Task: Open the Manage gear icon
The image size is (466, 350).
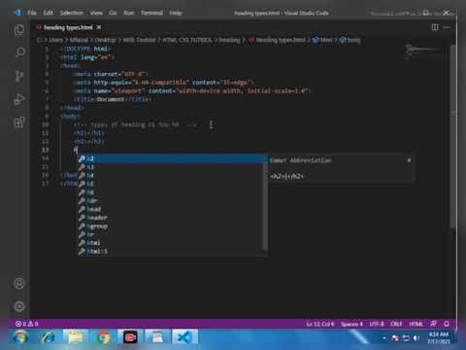Action: coord(19,306)
